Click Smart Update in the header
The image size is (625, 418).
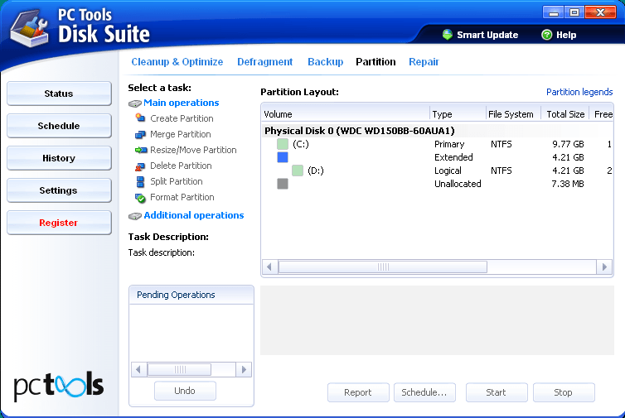pos(487,35)
